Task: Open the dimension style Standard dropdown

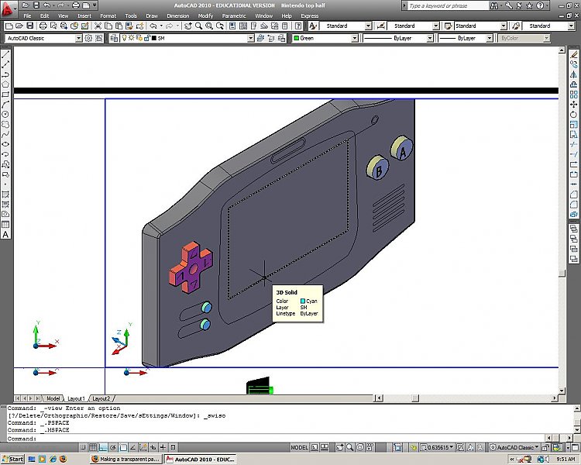Action: pyautogui.click(x=435, y=26)
